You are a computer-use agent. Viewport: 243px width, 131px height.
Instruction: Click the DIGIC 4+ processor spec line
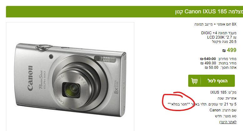(219, 33)
